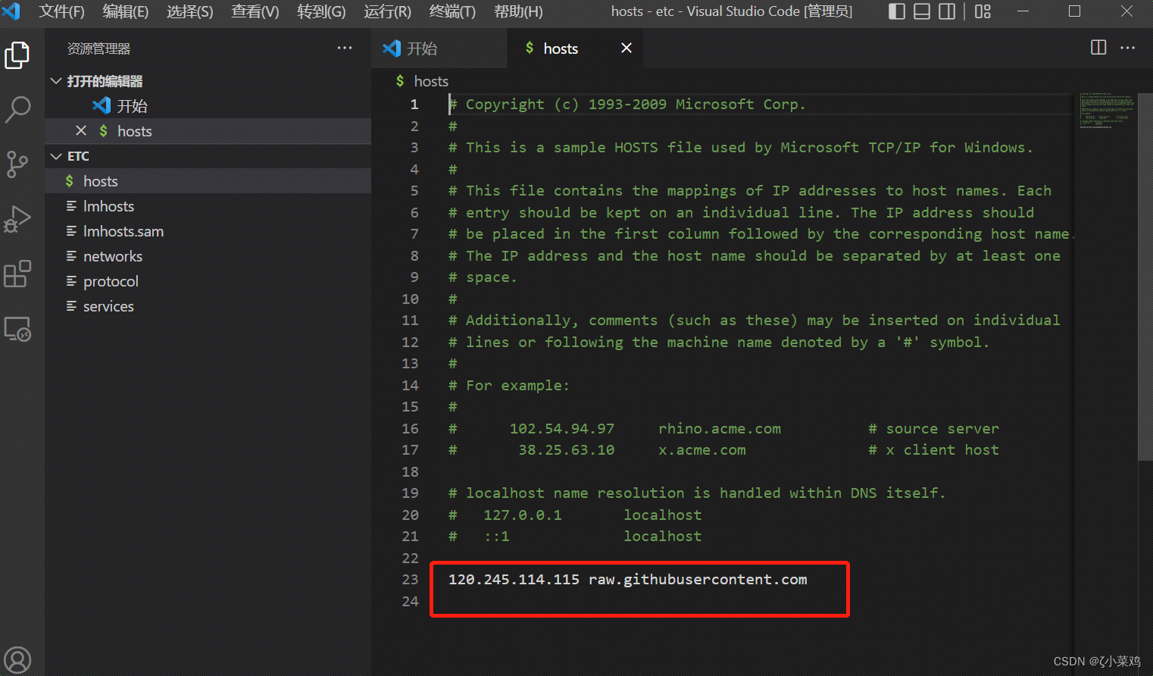Toggle the primary sidebar layout icon
The height and width of the screenshot is (676, 1153).
896,11
